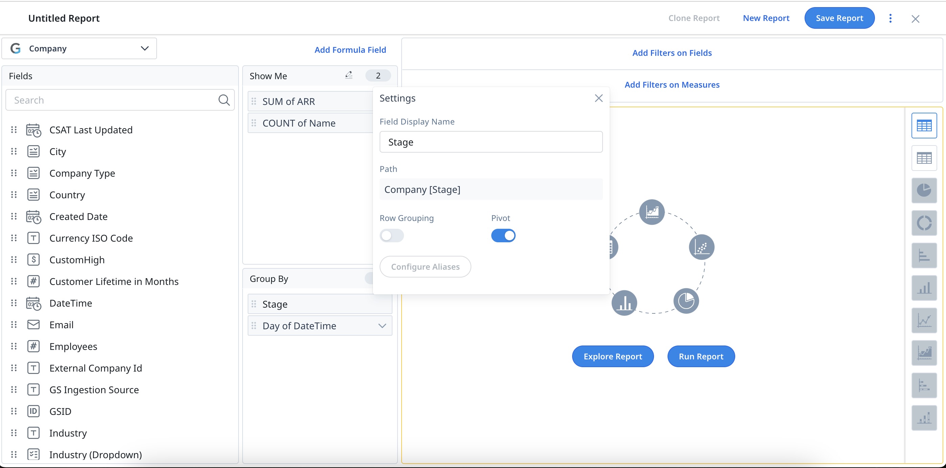Click the number icon of Customer Lifetime in Months
This screenshot has height=468, width=946.
coord(33,282)
